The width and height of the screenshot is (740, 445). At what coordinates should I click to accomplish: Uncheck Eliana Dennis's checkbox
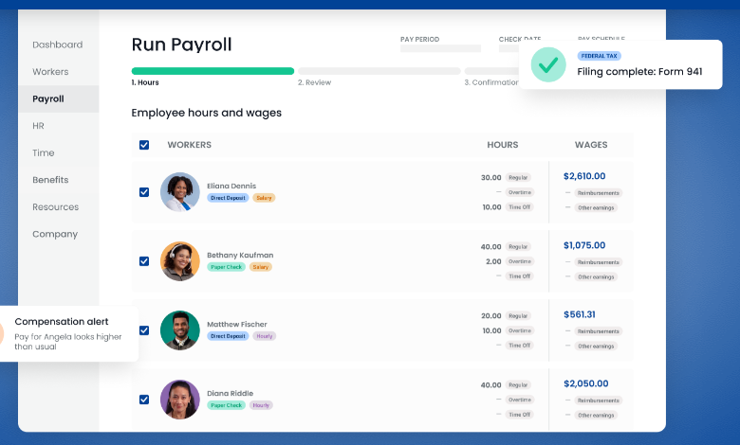tap(144, 192)
